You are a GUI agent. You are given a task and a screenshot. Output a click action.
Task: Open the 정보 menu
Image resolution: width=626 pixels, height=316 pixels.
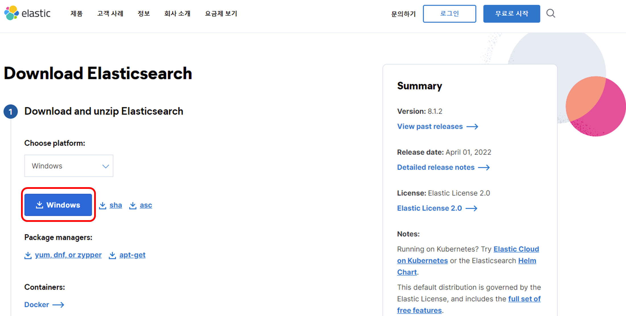(x=144, y=13)
